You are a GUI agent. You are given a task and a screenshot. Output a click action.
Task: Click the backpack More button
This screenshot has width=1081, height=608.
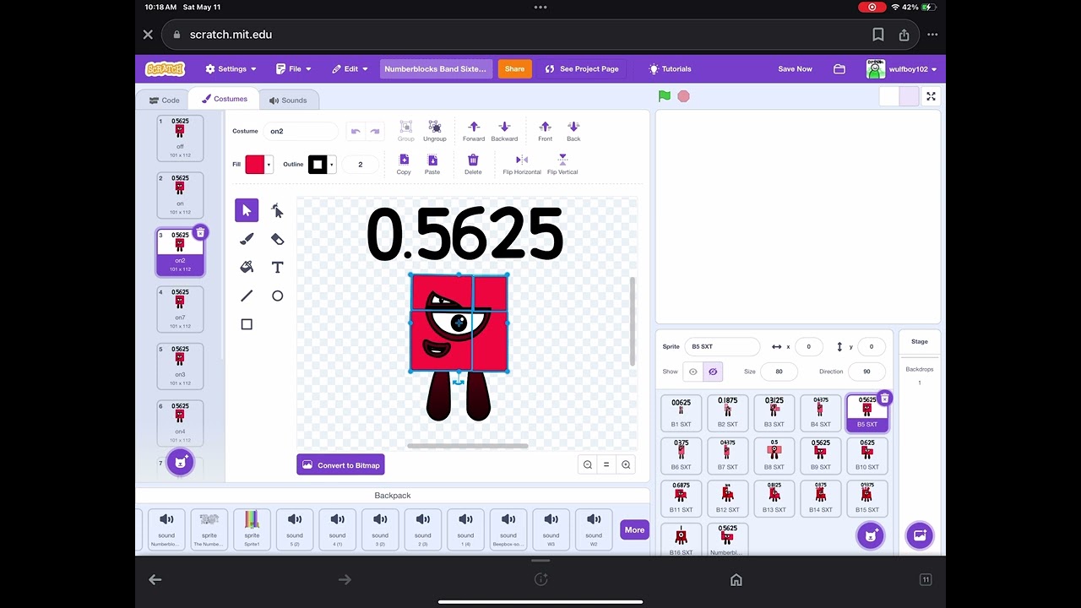tap(634, 529)
